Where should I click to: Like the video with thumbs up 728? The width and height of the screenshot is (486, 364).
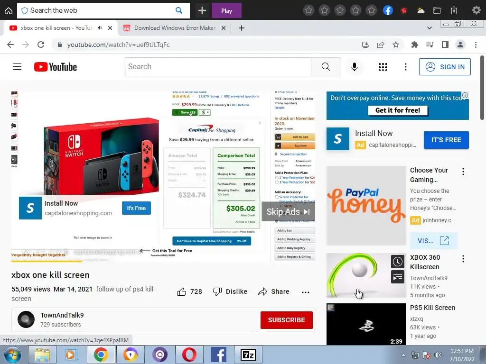pyautogui.click(x=190, y=291)
